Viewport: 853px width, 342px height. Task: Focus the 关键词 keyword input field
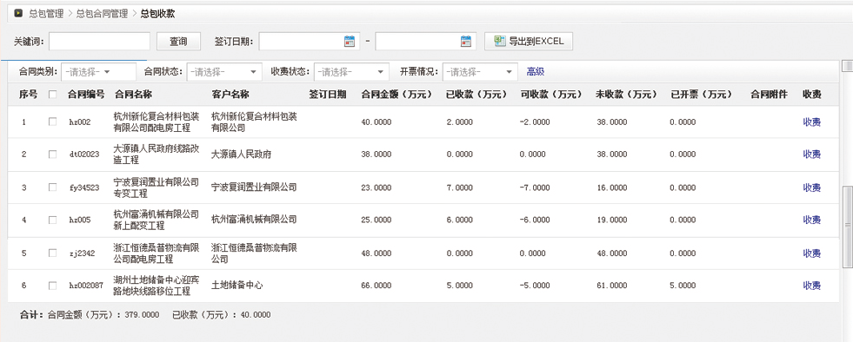tap(99, 42)
